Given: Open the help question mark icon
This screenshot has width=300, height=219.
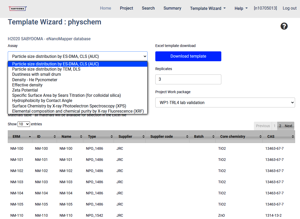Looking at the screenshot, I should (284, 26).
